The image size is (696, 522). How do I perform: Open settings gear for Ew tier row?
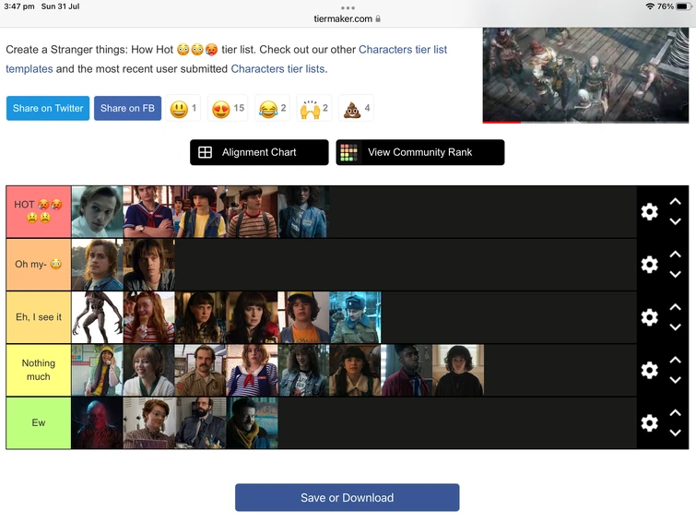click(649, 423)
